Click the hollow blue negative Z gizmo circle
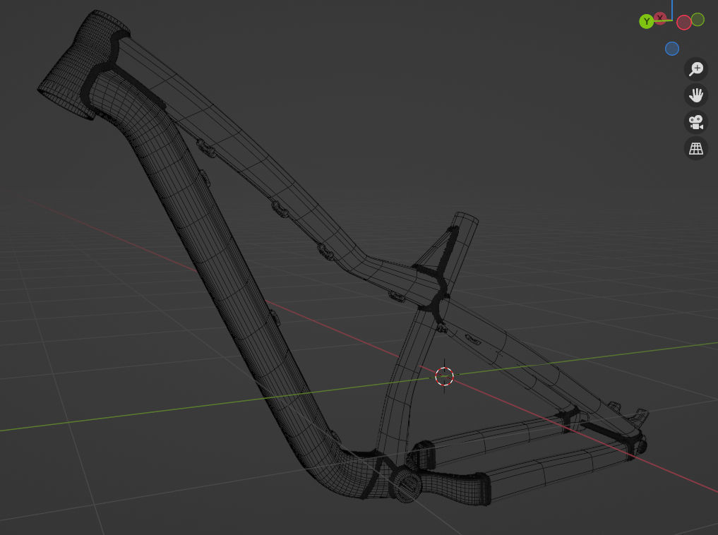Viewport: 718px width, 535px height. click(671, 49)
